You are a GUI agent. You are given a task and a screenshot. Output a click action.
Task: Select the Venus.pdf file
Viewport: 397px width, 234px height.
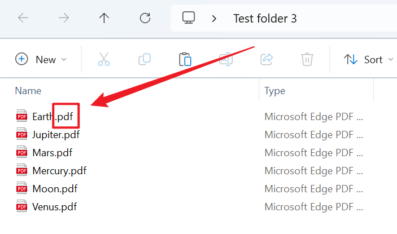tap(54, 206)
